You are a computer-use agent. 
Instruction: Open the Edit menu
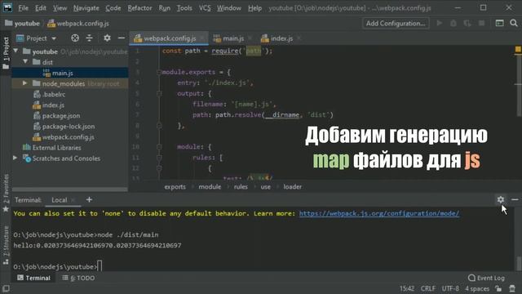(40, 7)
